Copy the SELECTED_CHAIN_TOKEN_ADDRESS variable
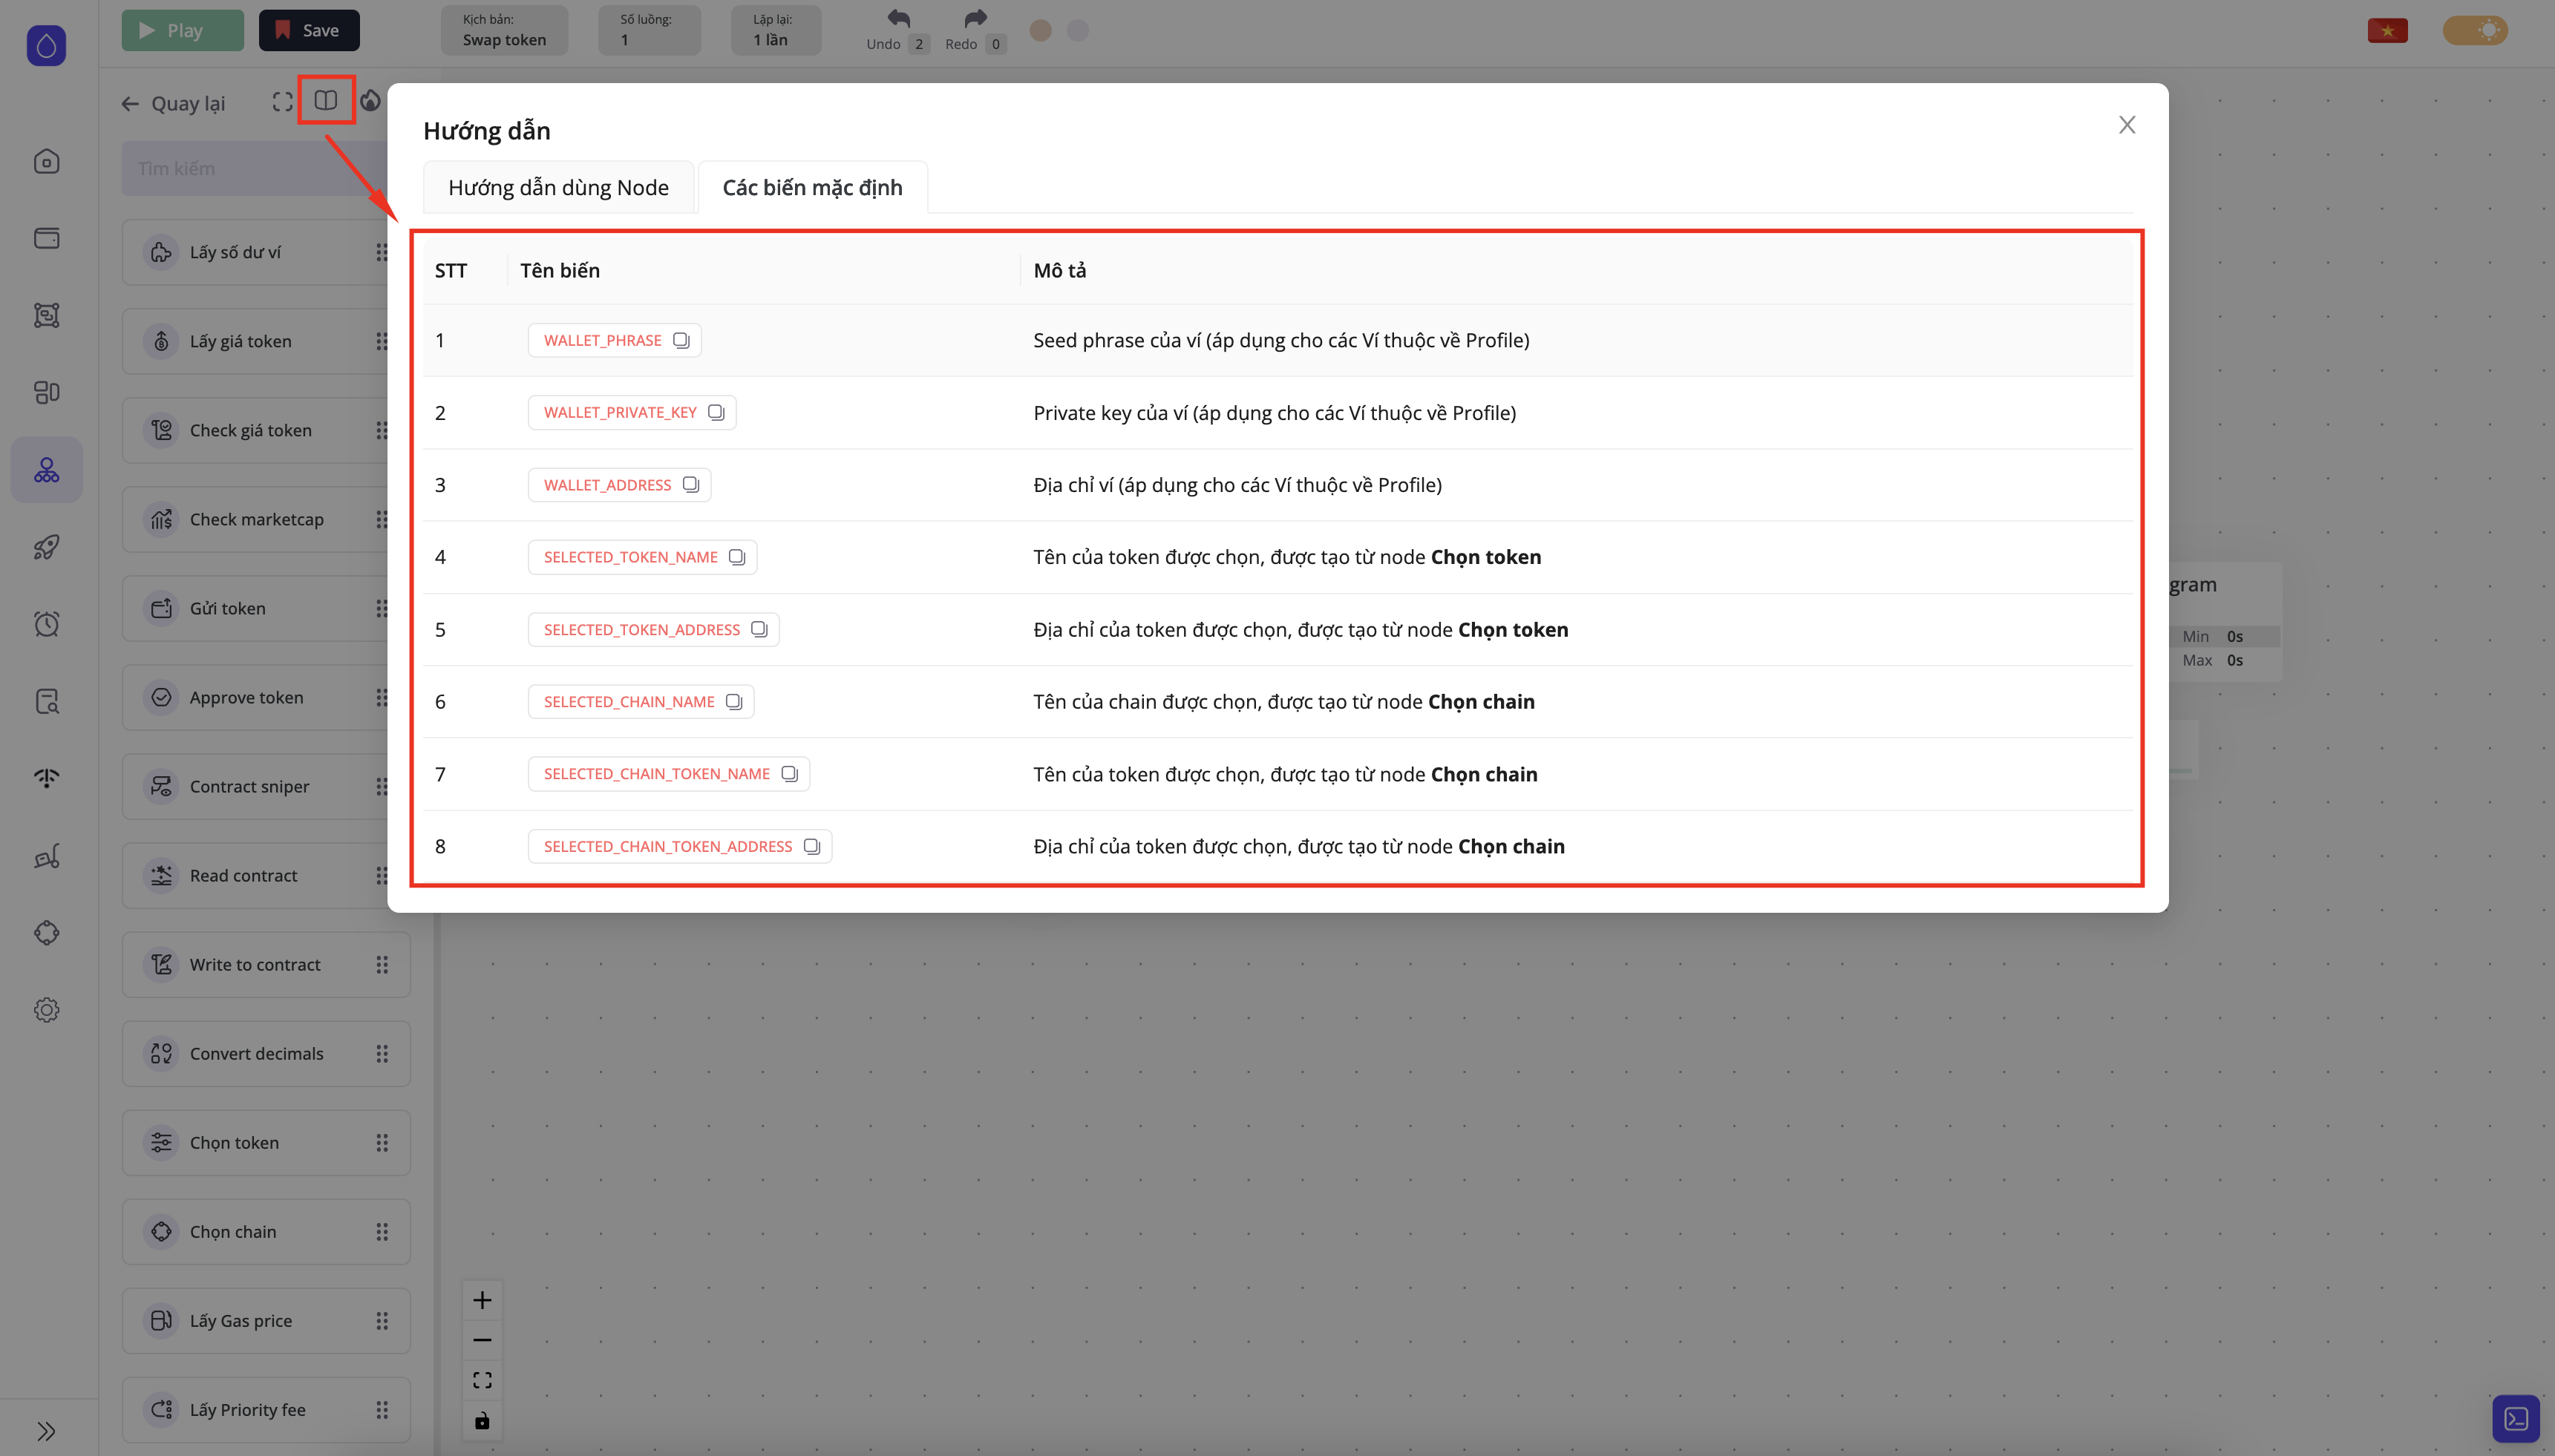The image size is (2555, 1456). coord(812,846)
